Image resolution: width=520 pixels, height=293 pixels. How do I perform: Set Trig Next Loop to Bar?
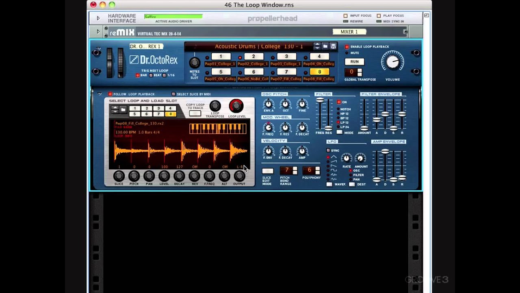138,75
